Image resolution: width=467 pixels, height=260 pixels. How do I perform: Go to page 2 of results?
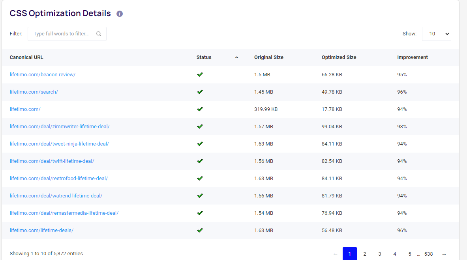364,254
